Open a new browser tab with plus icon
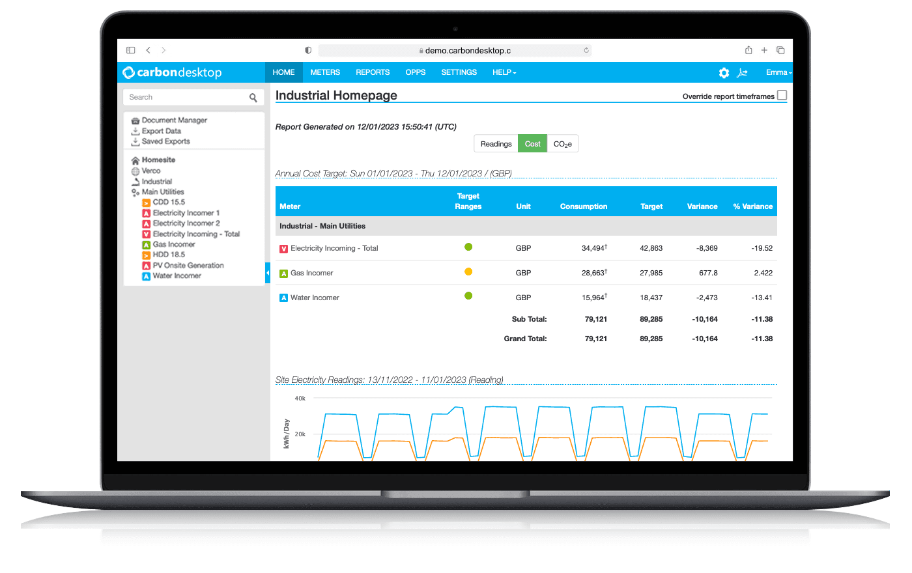Viewport: 912px width, 573px height. tap(764, 50)
